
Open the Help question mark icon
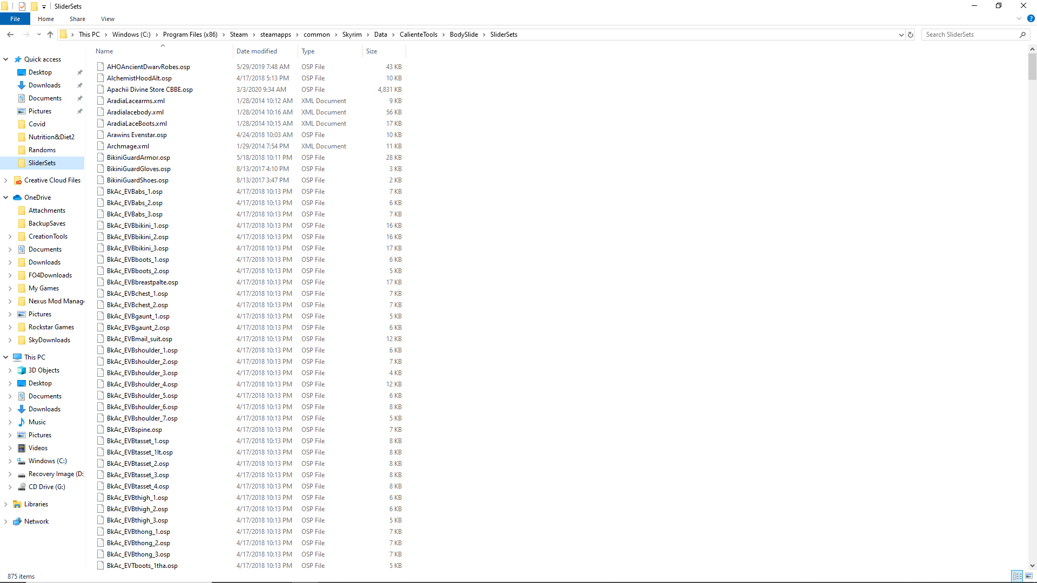(x=1031, y=19)
